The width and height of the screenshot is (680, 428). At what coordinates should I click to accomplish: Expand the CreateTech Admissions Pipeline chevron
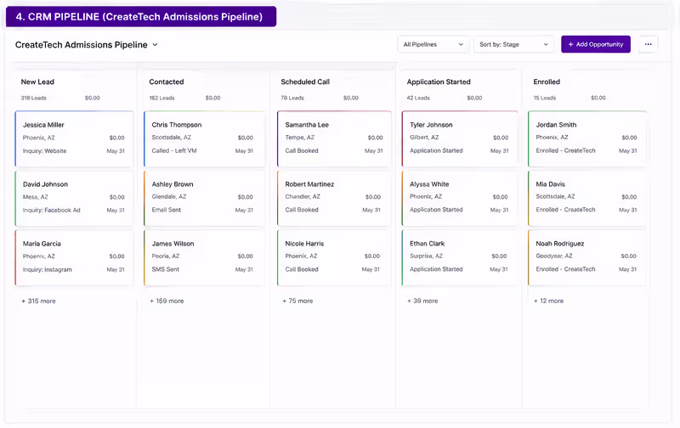point(156,45)
